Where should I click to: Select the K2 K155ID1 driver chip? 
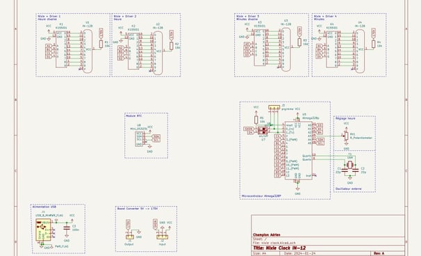(133, 51)
